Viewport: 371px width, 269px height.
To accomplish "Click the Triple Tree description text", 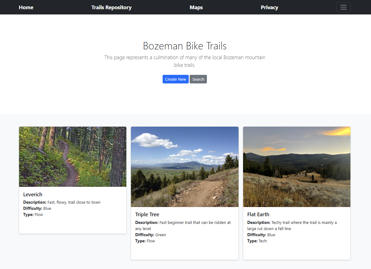I will [183, 225].
